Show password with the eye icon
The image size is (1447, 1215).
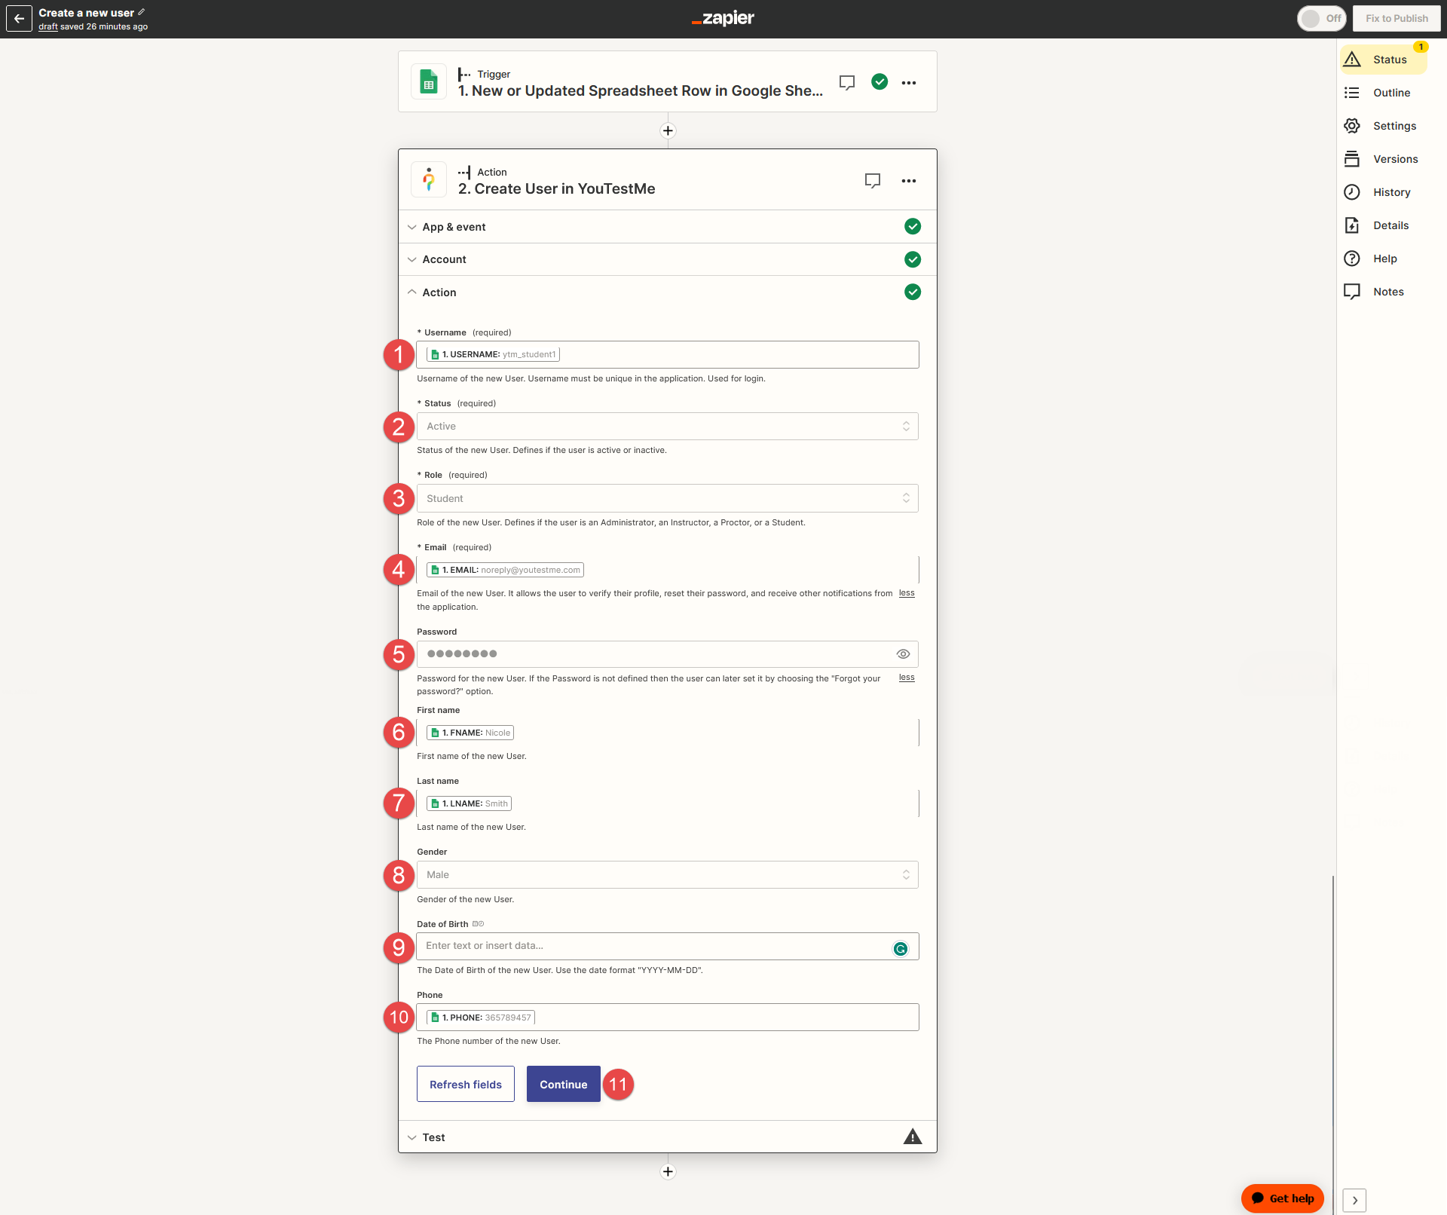pos(903,654)
